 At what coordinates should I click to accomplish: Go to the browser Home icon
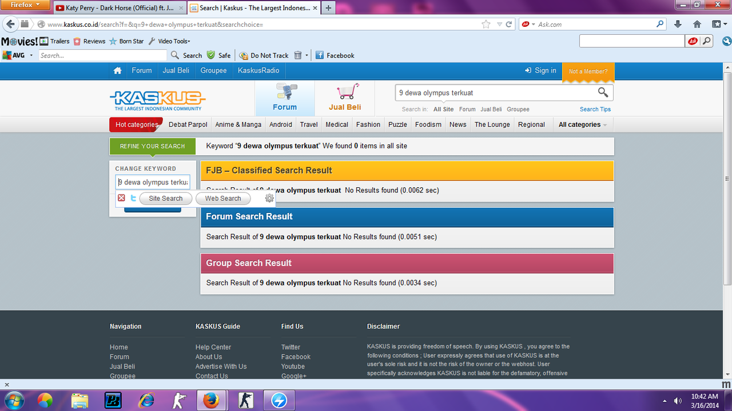[697, 24]
